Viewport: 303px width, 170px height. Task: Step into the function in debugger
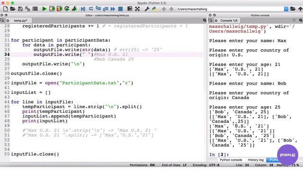(98, 9)
